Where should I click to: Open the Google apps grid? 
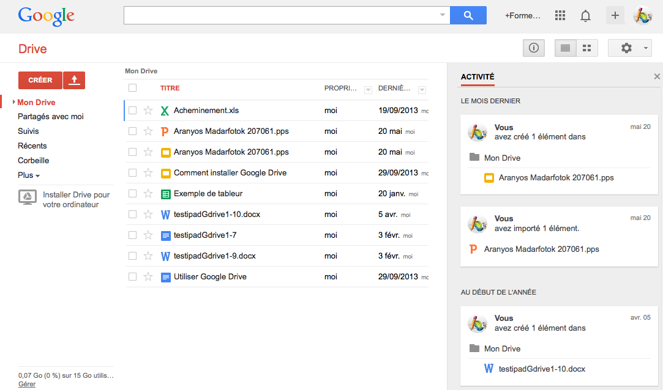click(x=560, y=16)
